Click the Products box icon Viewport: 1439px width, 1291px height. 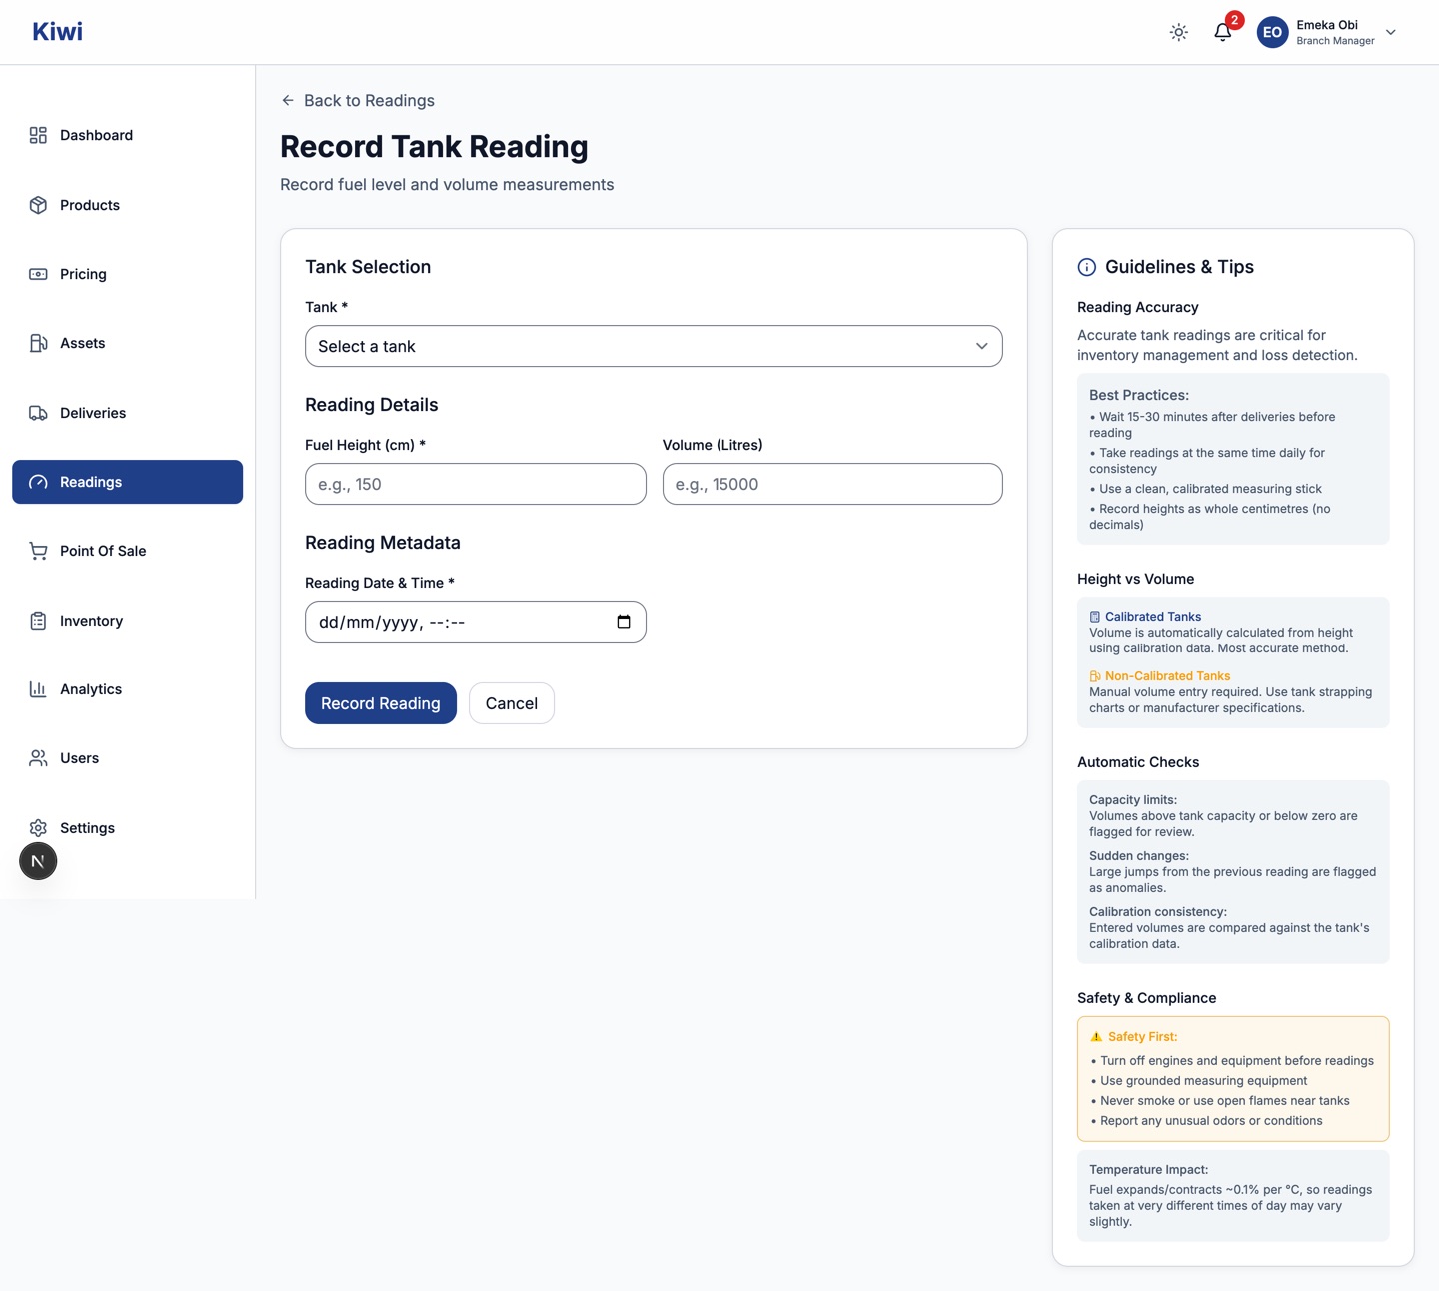point(38,205)
